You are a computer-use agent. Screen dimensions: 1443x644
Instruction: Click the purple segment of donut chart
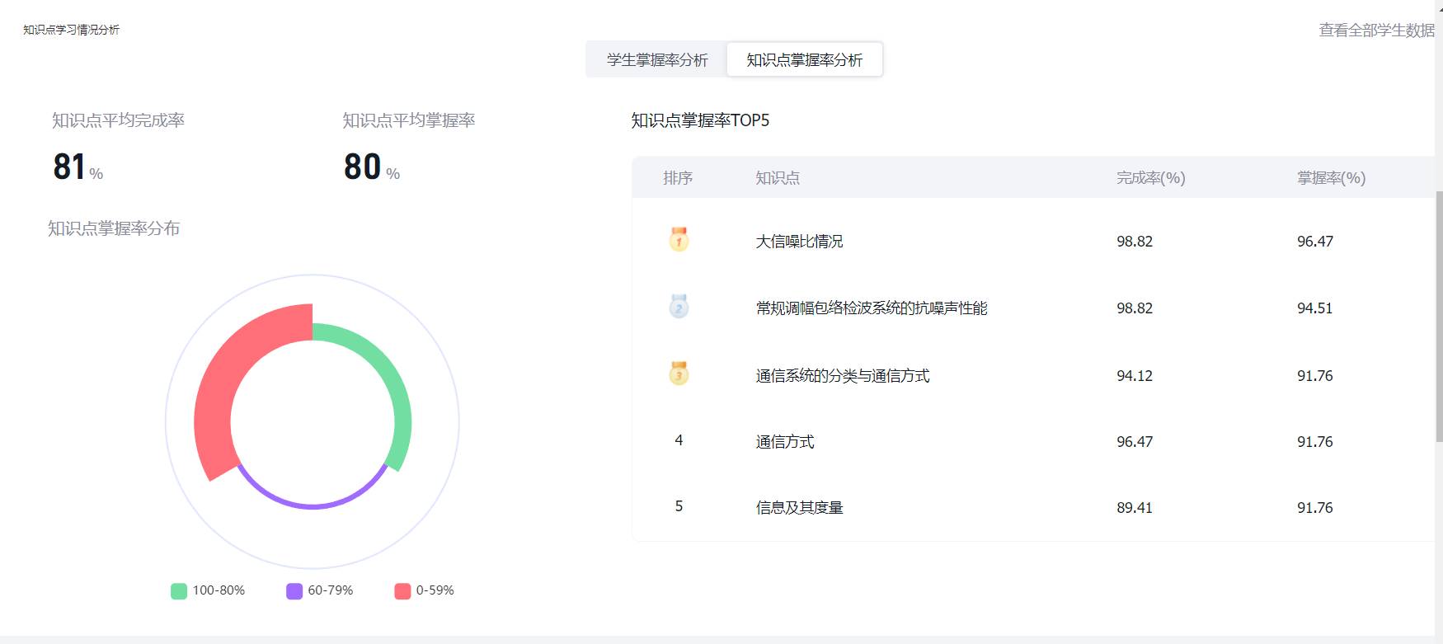(x=313, y=503)
